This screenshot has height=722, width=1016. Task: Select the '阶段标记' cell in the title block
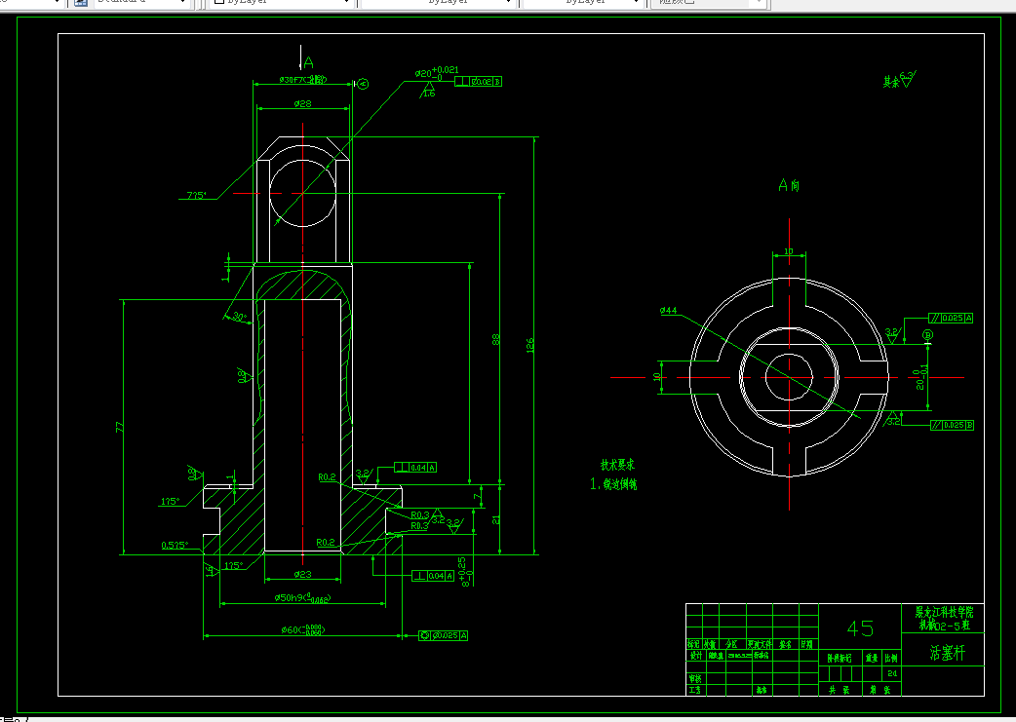click(840, 658)
